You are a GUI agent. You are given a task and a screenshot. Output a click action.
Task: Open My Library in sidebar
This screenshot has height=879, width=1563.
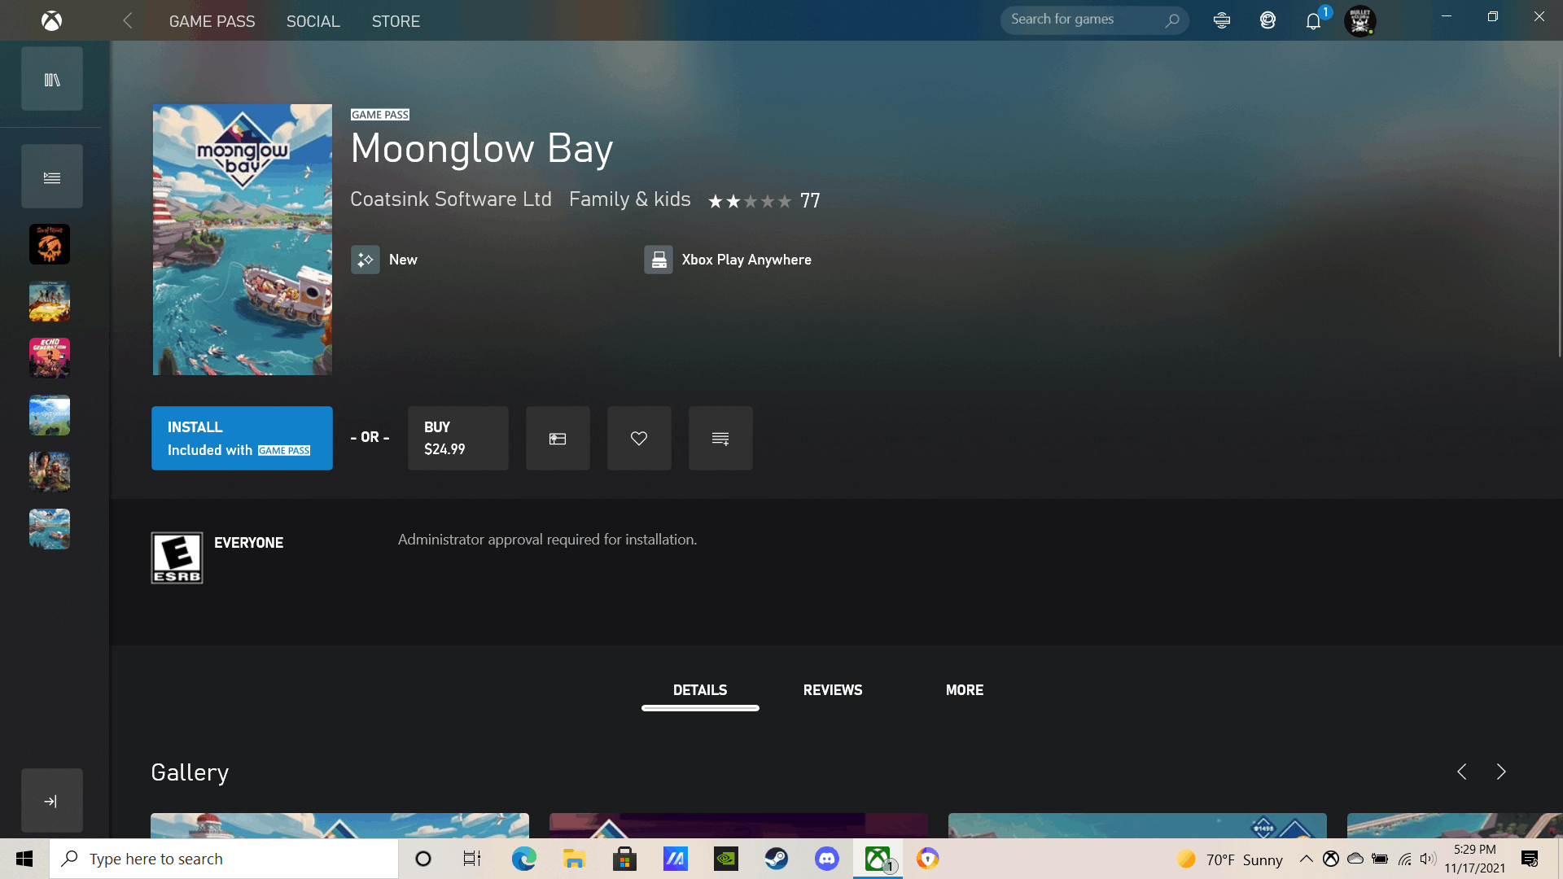point(52,79)
